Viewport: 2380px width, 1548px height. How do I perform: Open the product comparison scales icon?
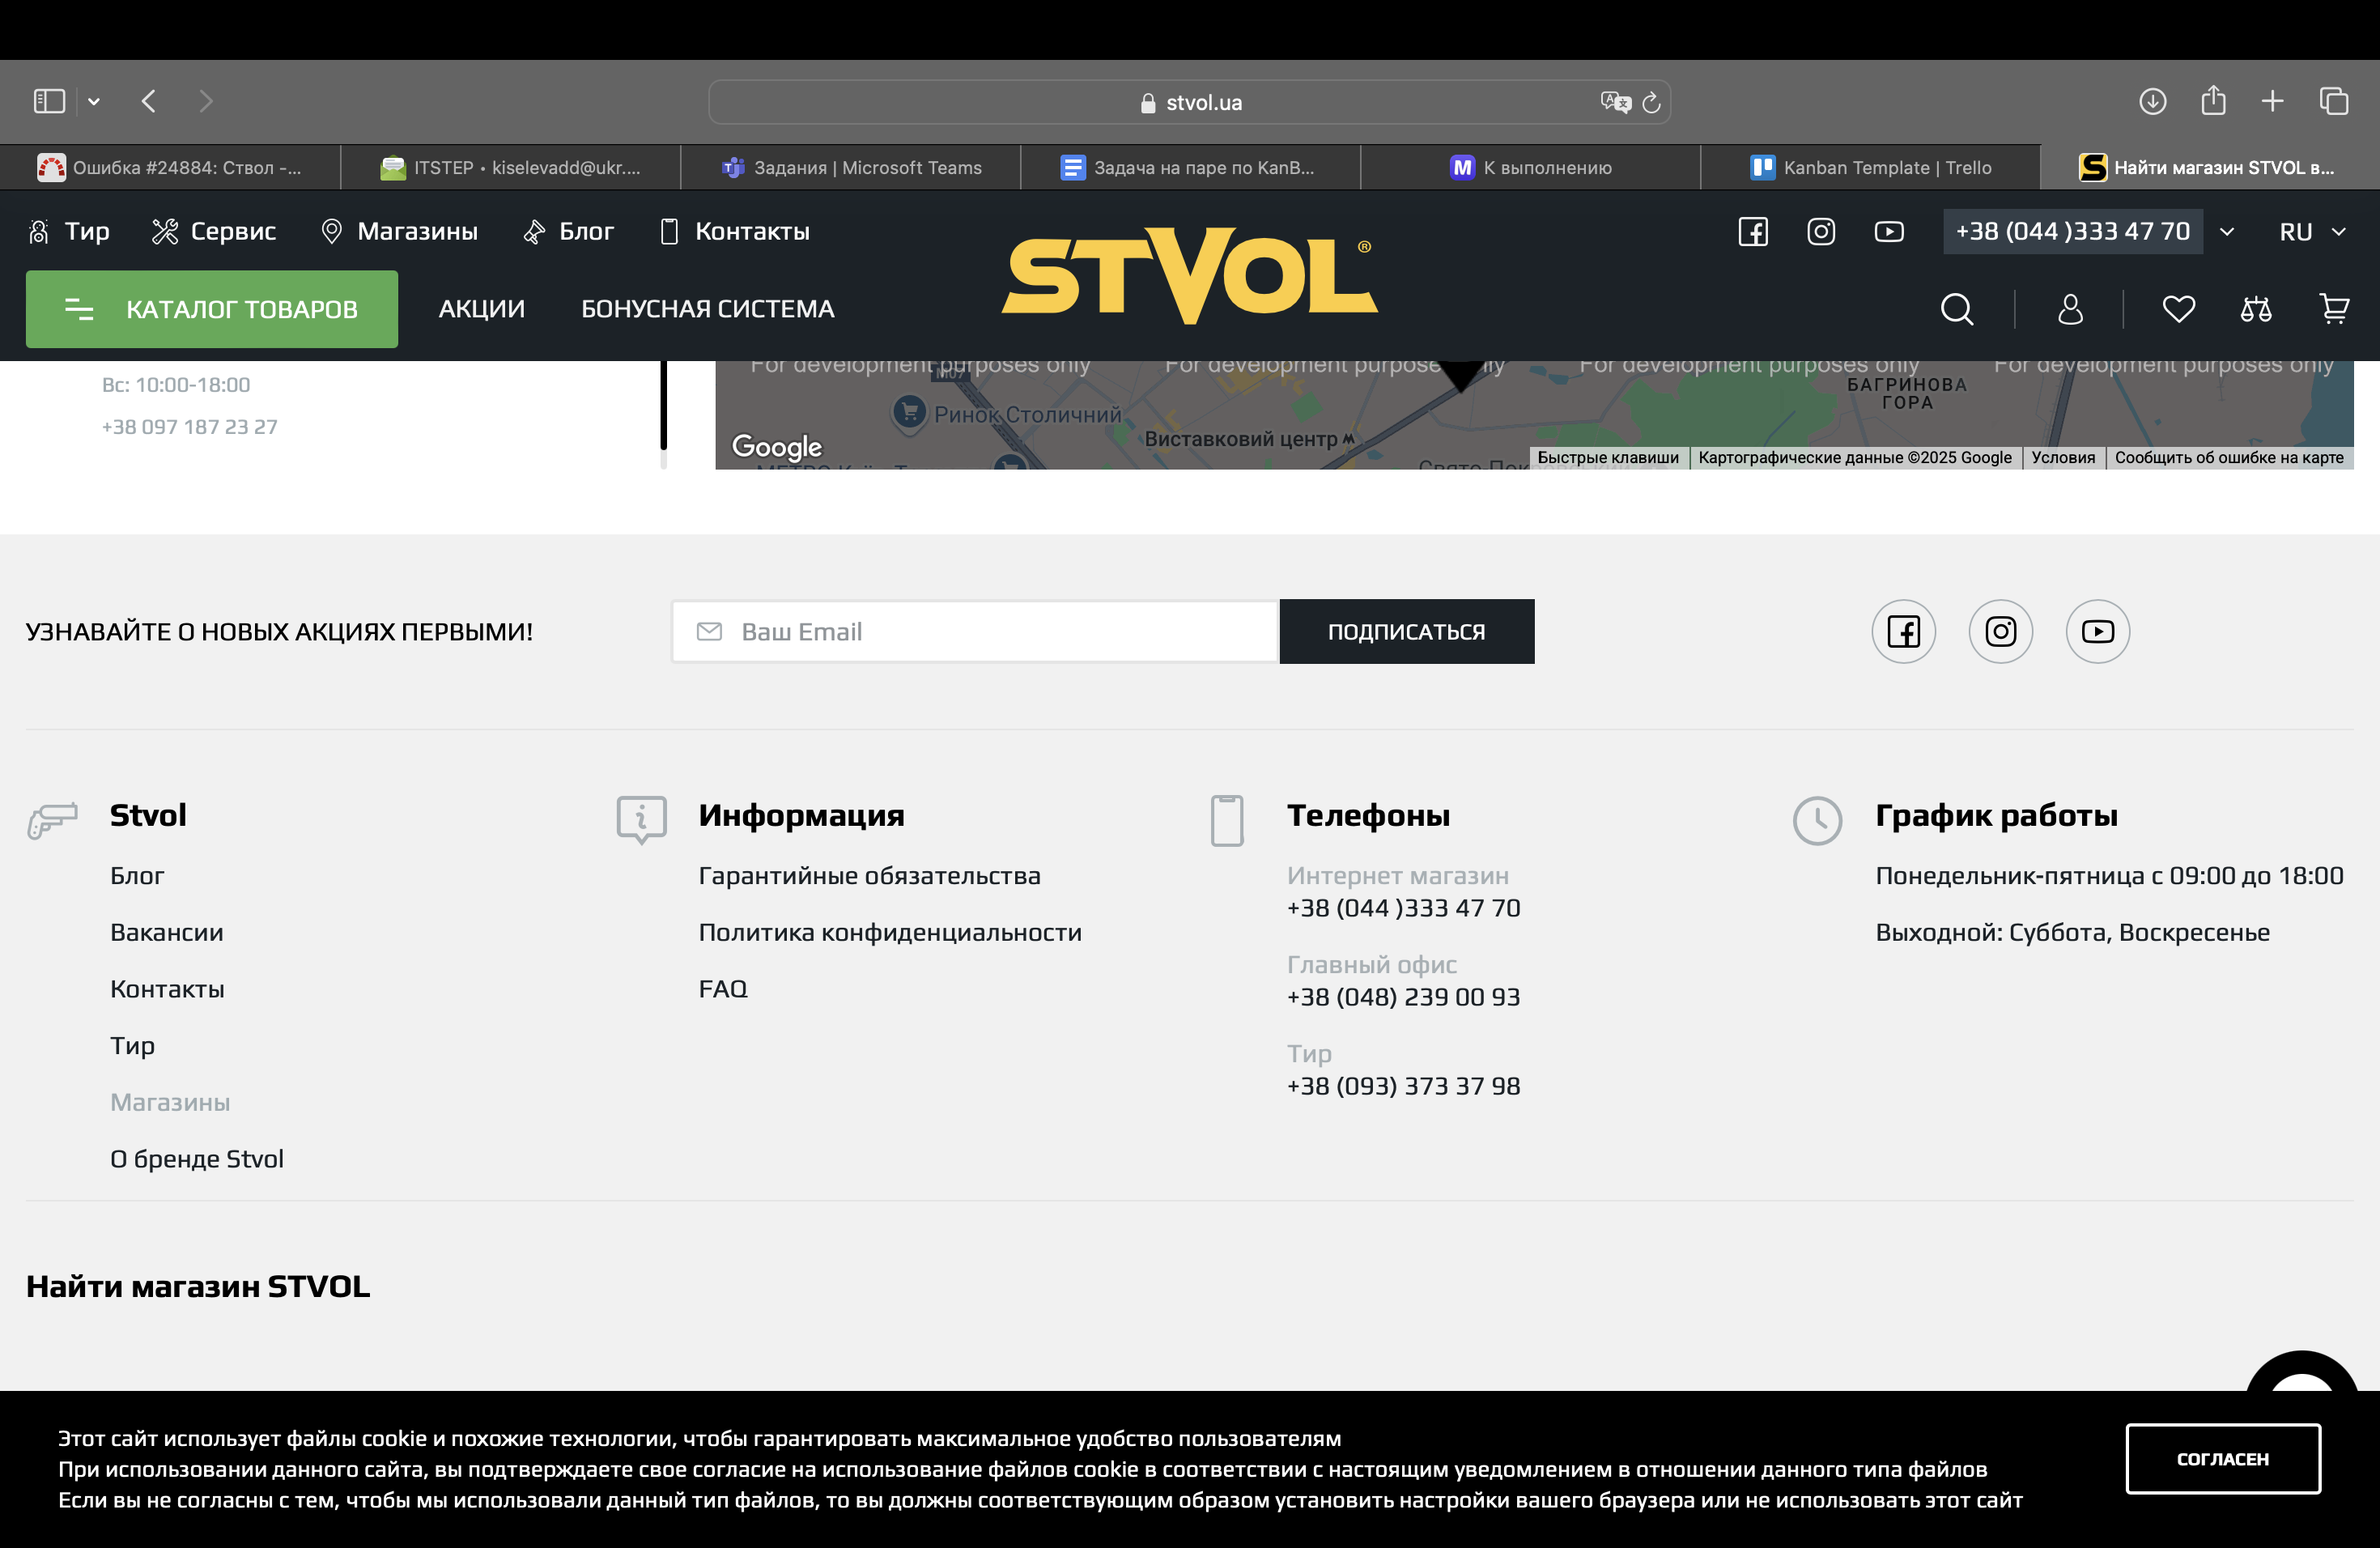[2255, 309]
